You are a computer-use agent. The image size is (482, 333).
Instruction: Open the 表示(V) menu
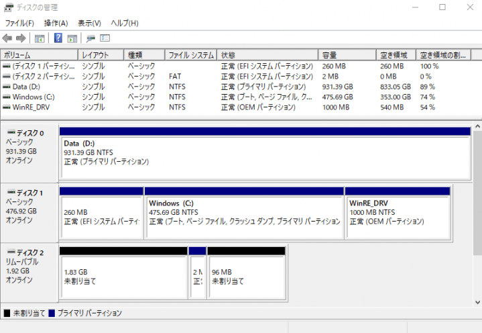tap(89, 23)
